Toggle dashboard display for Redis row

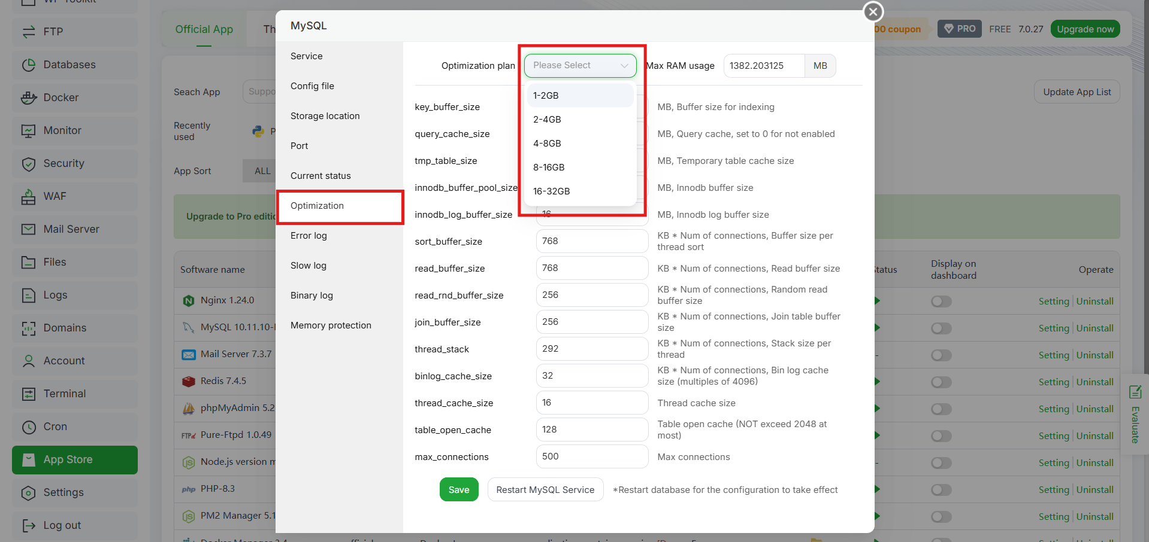(x=941, y=382)
